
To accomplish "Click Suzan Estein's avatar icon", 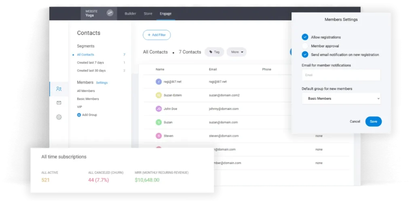I will point(158,95).
